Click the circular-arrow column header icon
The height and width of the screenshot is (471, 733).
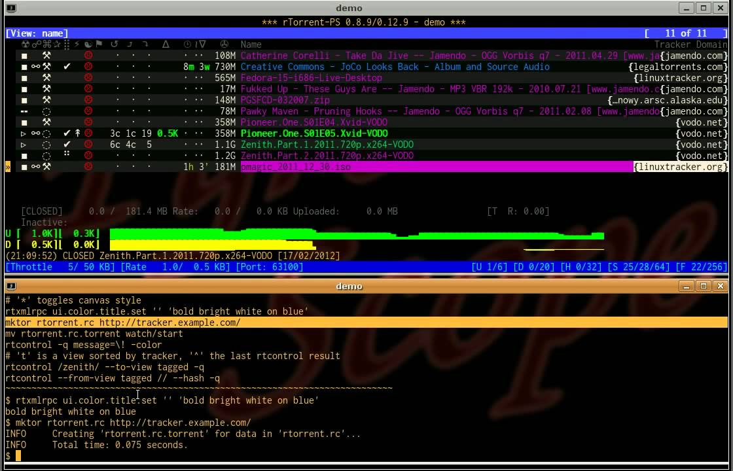point(114,44)
